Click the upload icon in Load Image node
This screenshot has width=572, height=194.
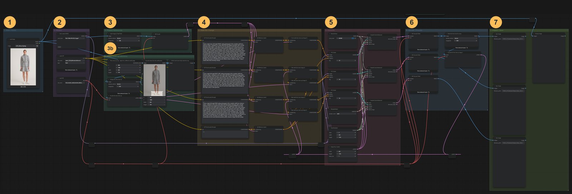pos(37,46)
